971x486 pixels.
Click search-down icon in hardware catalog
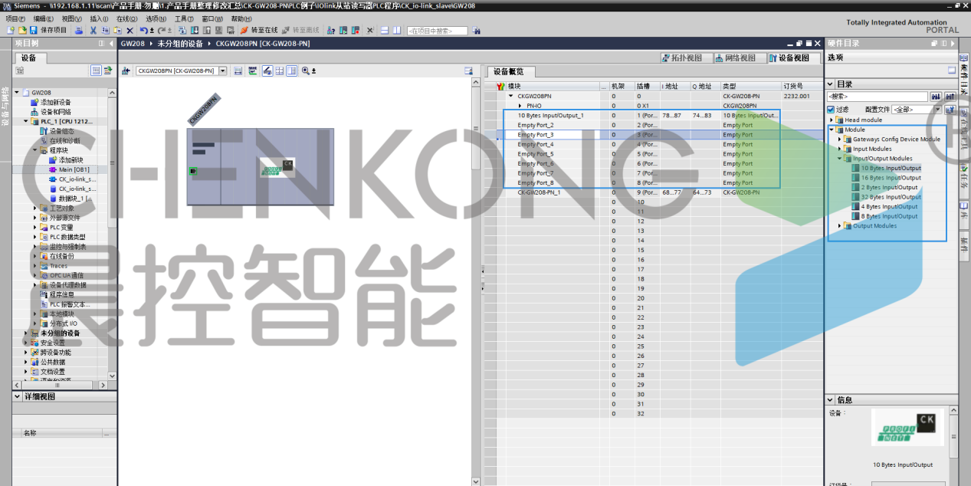[x=935, y=97]
